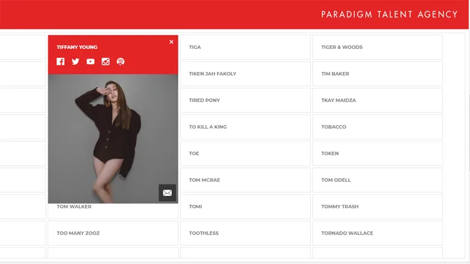Select Tom Odell
Screen dimensions: 470x264
pyautogui.click(x=378, y=180)
